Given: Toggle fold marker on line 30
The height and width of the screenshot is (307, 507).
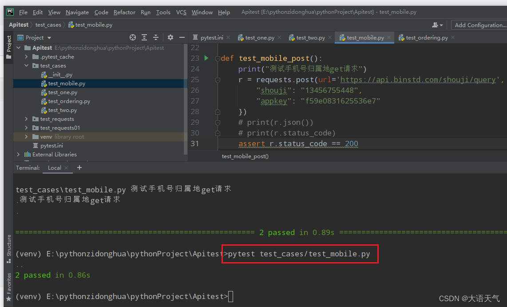Looking at the screenshot, I should [218, 133].
